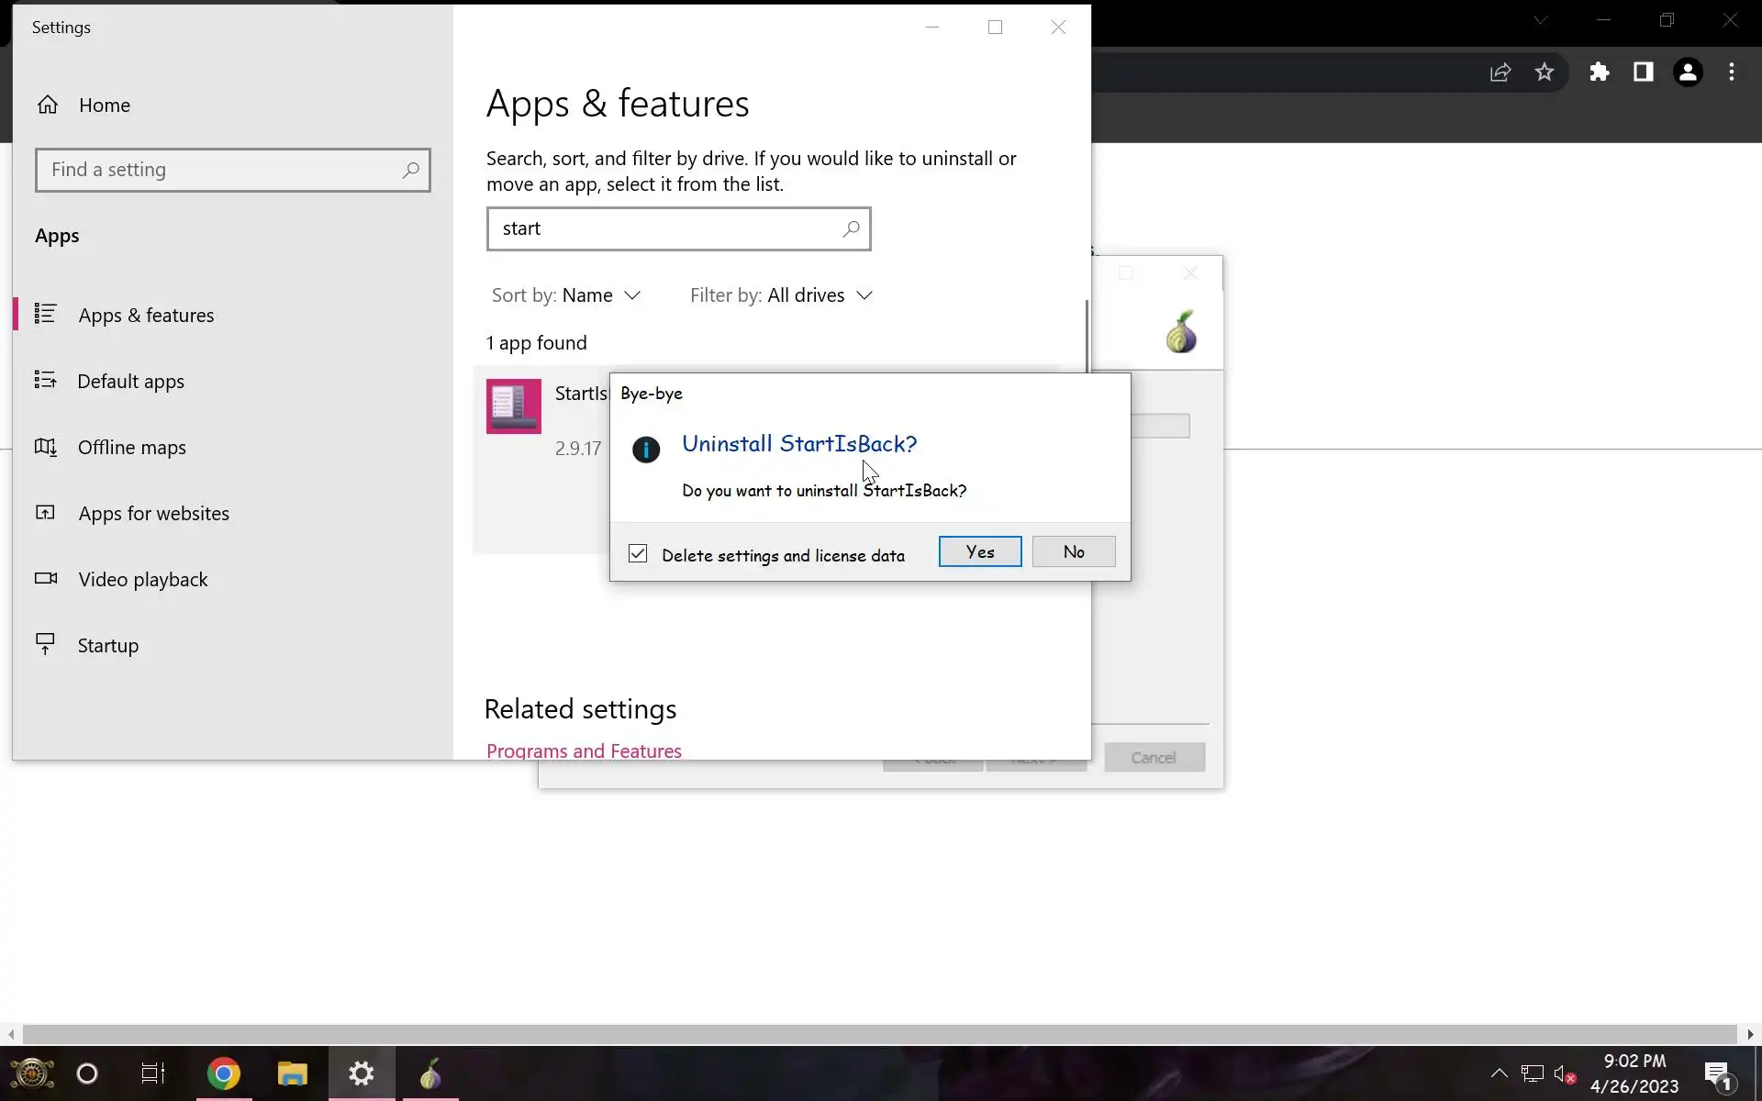Viewport: 1762px width, 1101px height.
Task: Open Default apps settings page
Action: [130, 381]
